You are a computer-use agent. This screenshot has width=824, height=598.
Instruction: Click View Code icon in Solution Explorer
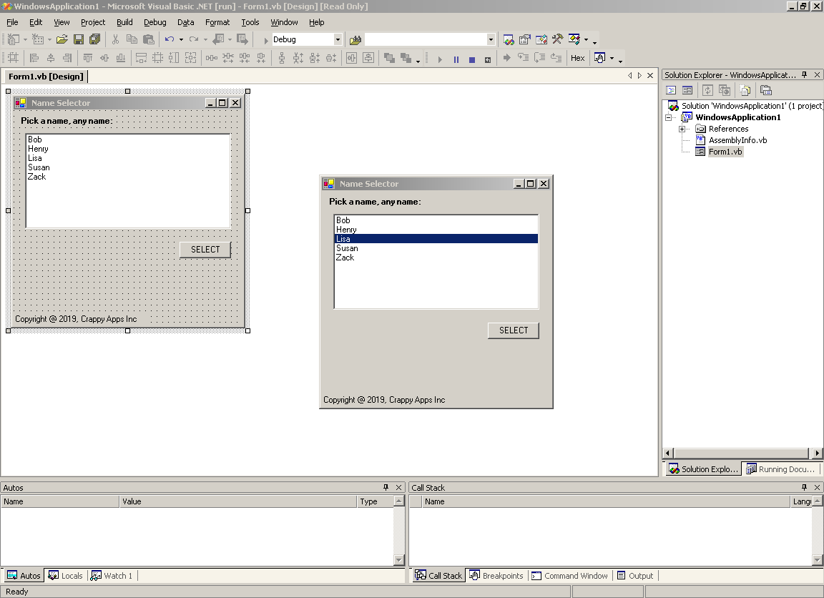(671, 90)
